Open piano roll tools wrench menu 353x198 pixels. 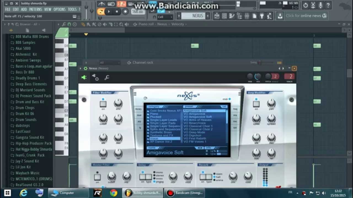click(x=64, y=24)
